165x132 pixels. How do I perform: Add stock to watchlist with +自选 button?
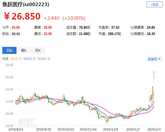point(155,5)
